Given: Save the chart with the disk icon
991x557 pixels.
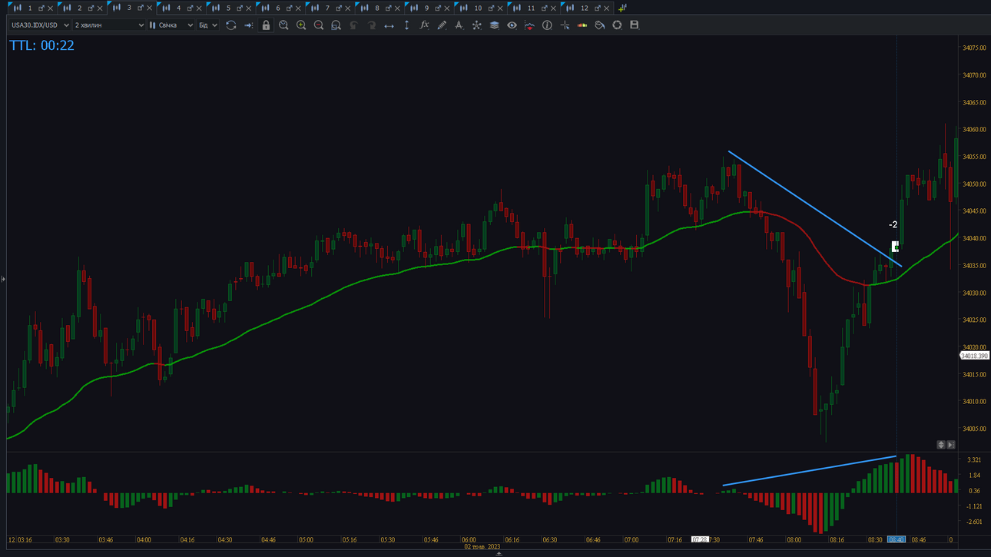Looking at the screenshot, I should coord(634,25).
